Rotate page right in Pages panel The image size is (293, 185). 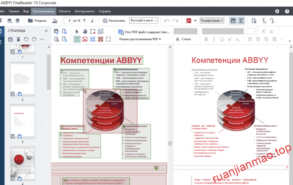(34, 39)
